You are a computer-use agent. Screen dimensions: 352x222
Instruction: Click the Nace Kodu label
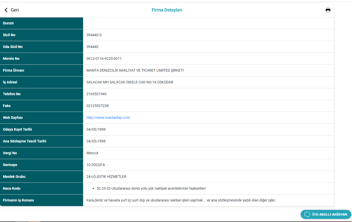[x=12, y=188]
